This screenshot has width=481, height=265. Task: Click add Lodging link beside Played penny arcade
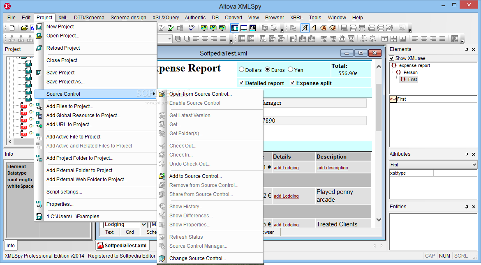click(x=286, y=196)
